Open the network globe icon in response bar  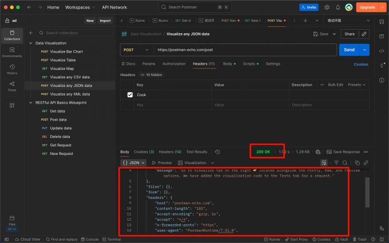(318, 152)
